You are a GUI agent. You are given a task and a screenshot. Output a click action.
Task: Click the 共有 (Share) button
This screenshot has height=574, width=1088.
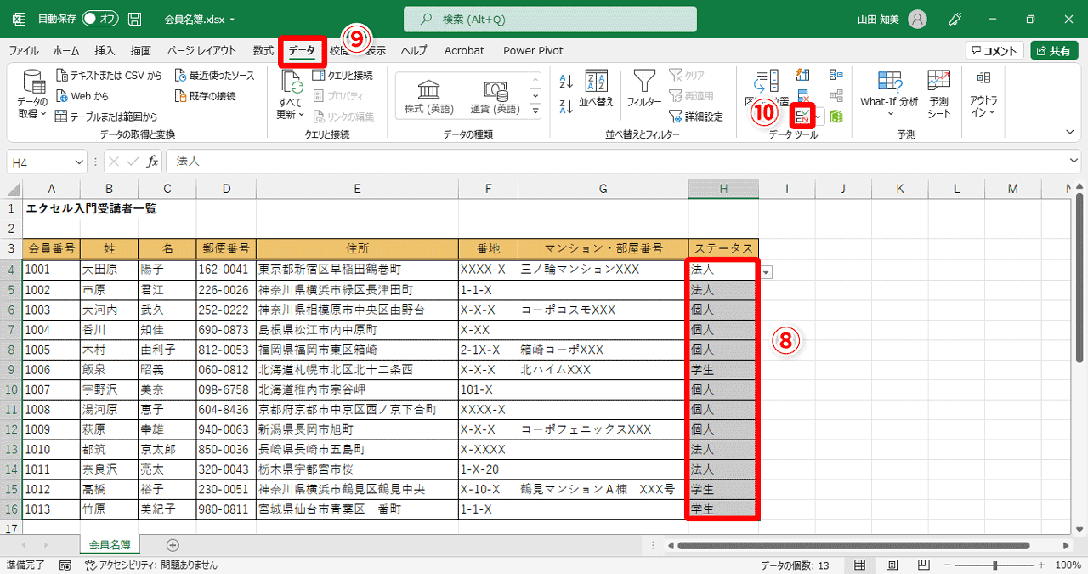click(1054, 50)
